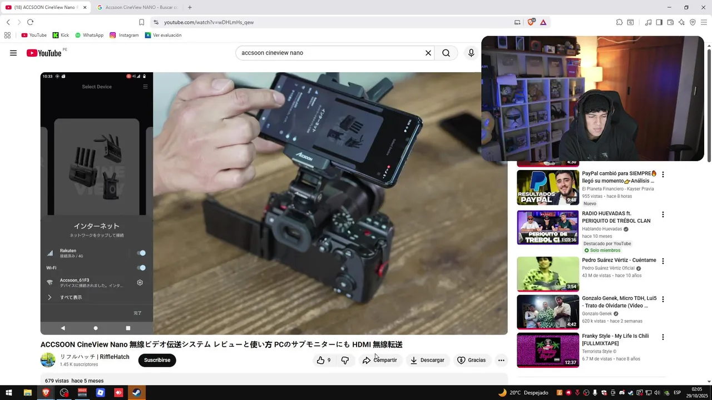Subscribe using the Suscribirse button
The image size is (712, 400).
click(157, 360)
